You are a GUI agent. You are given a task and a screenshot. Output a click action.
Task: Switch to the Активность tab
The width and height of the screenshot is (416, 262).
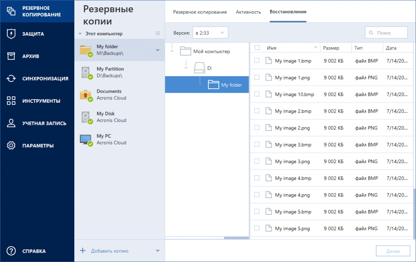[x=248, y=12]
